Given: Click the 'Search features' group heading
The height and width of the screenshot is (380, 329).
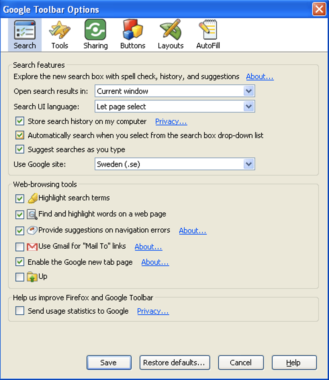Looking at the screenshot, I should pos(39,65).
